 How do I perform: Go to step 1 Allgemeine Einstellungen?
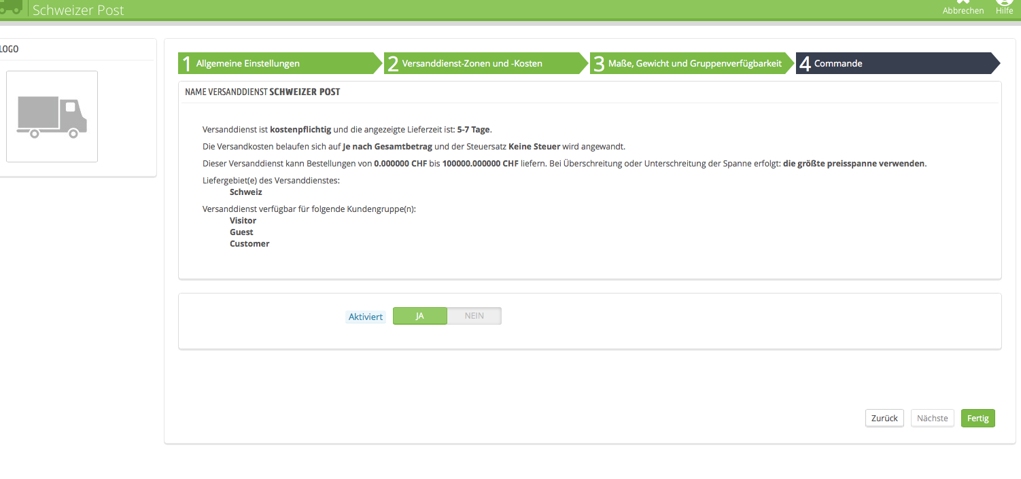point(280,63)
